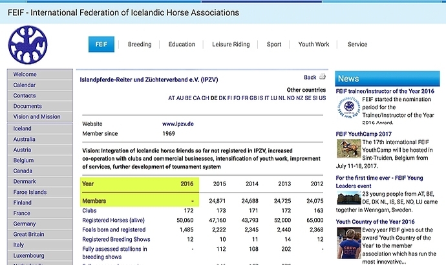
Task: Click the GB country code link
Action: [253, 98]
